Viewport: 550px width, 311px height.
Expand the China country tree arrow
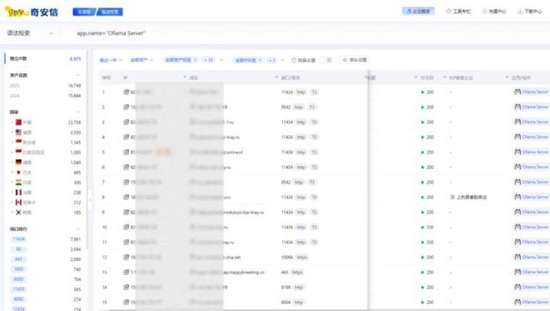pos(12,123)
